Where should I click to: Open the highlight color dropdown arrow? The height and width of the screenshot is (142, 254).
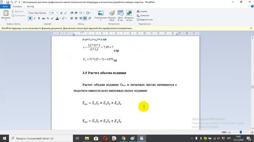[66, 18]
